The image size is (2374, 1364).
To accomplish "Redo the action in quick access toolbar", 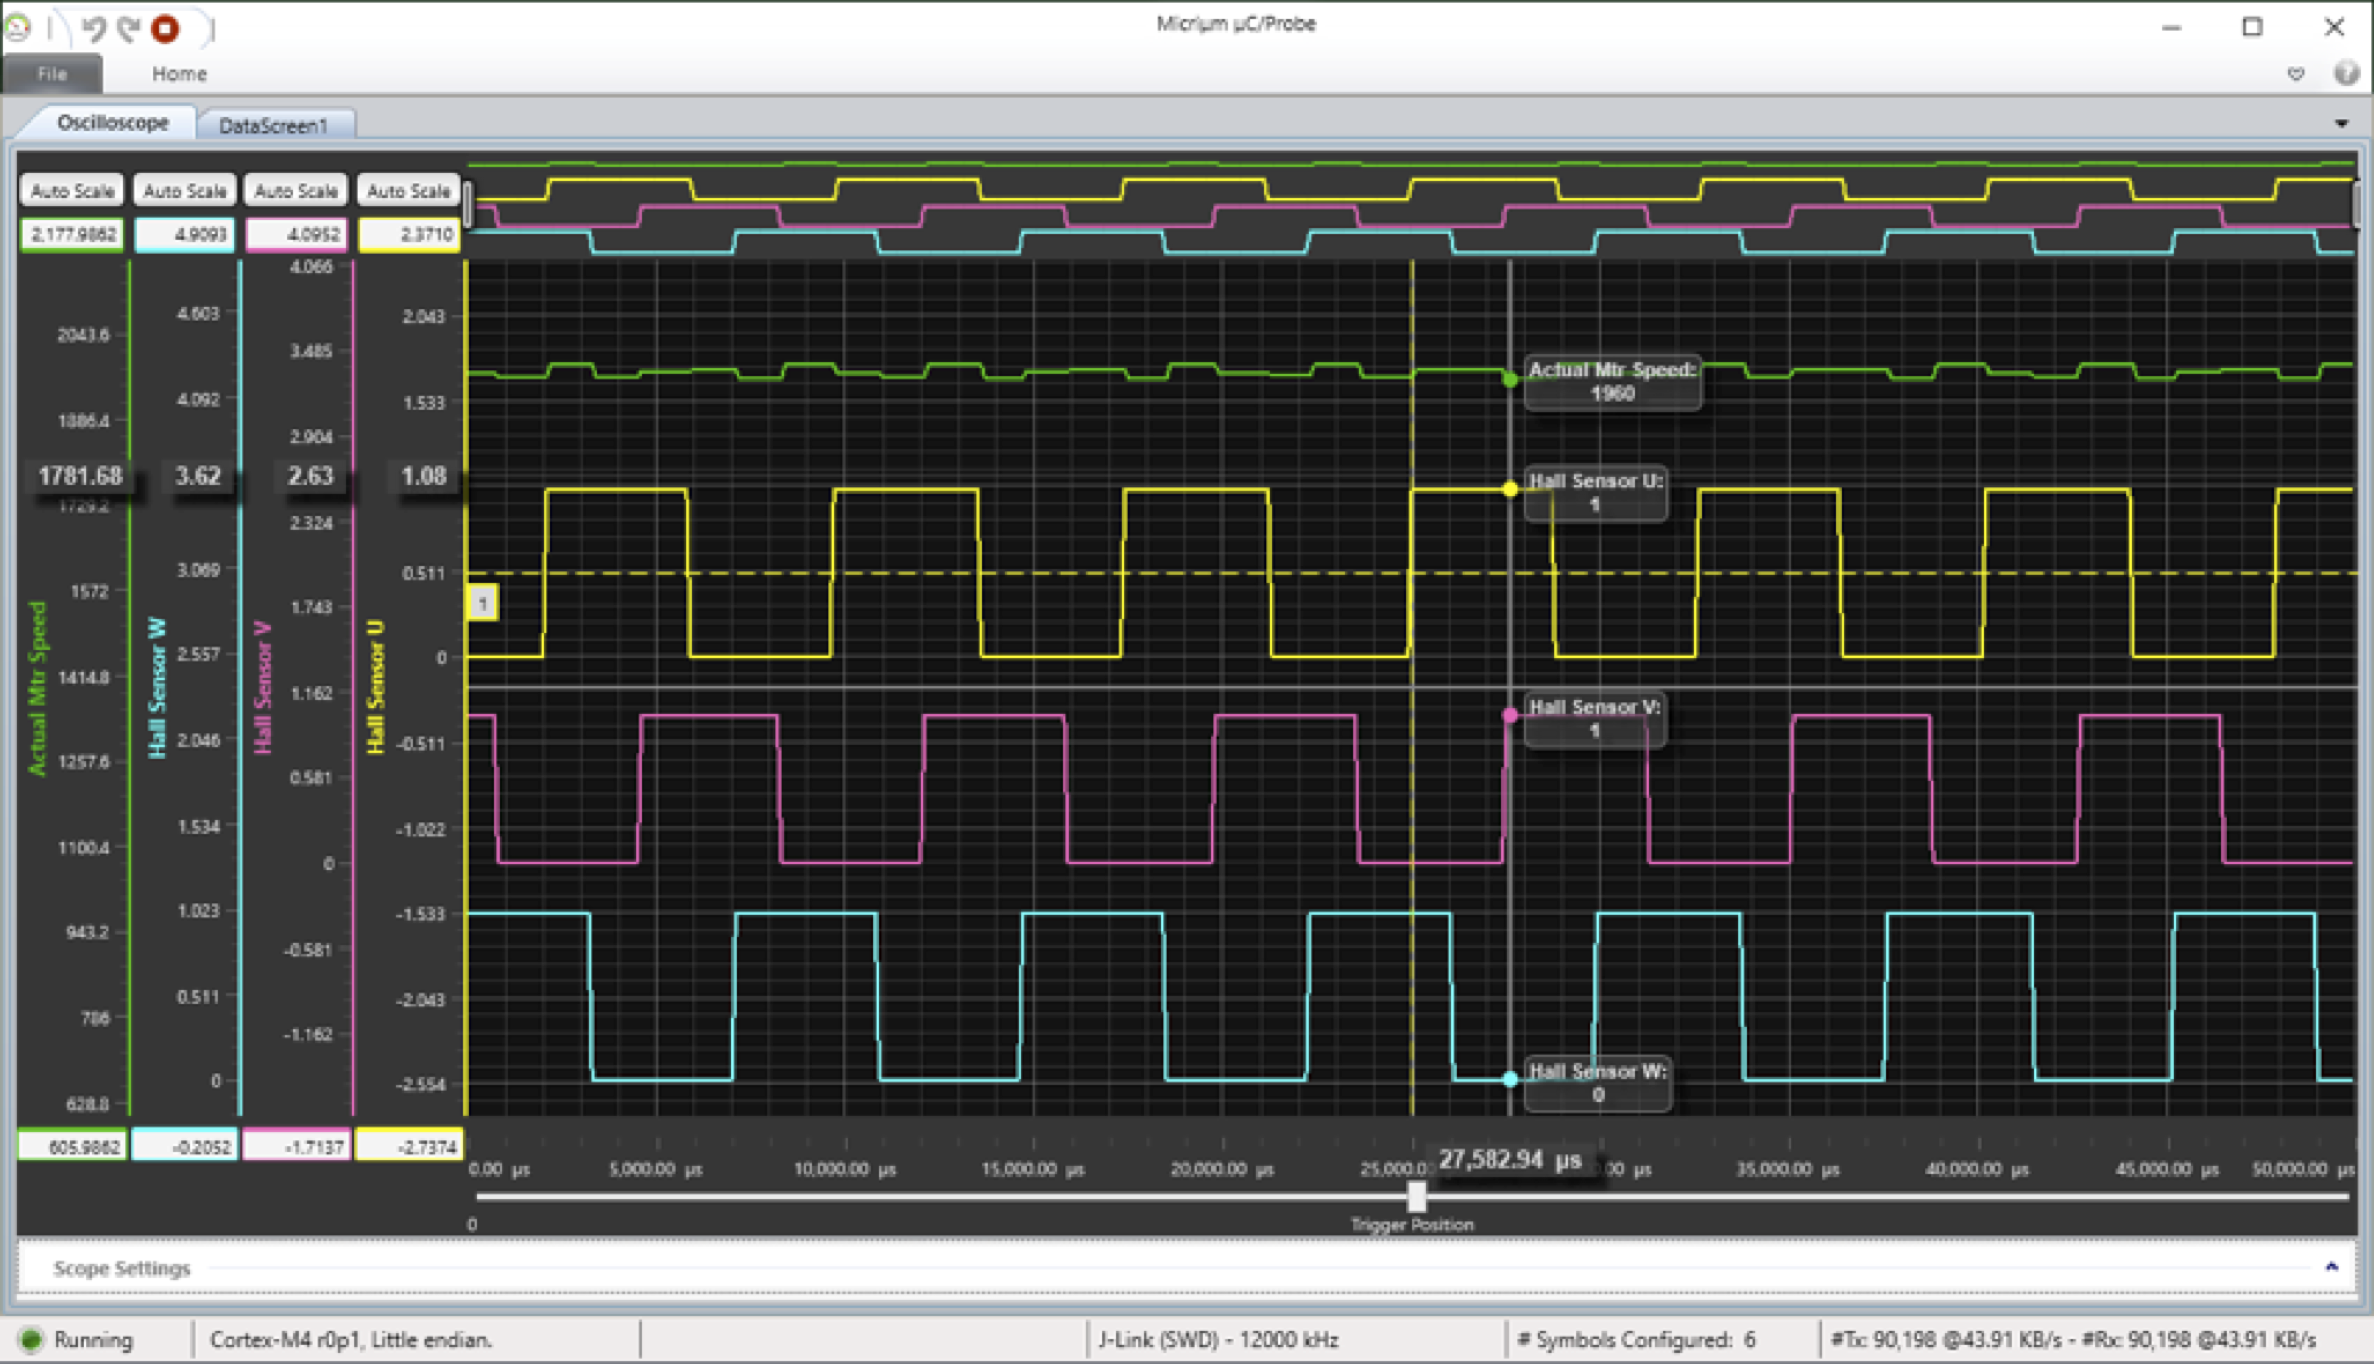I will point(129,29).
